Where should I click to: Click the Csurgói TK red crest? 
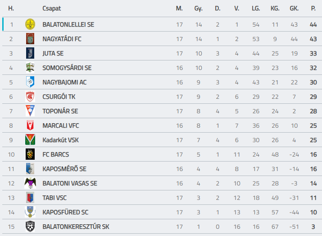pos(30,96)
